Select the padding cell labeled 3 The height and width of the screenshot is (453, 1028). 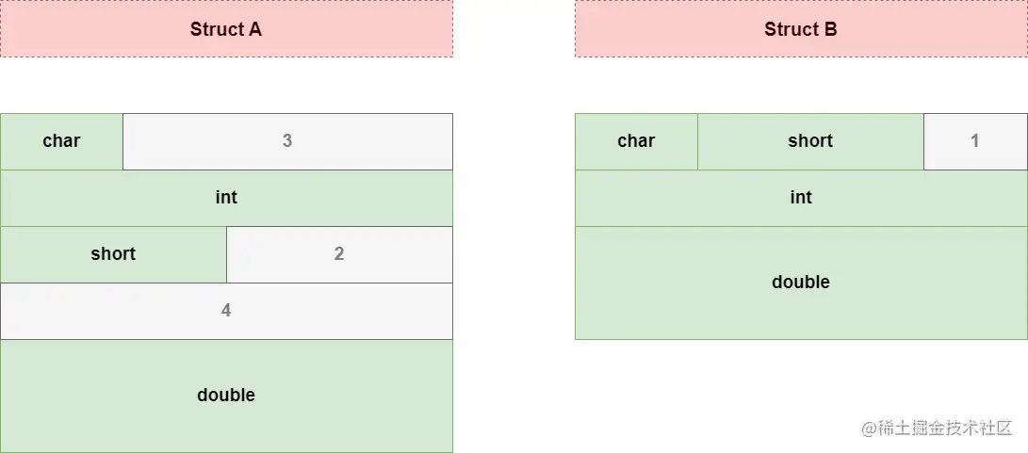click(287, 141)
